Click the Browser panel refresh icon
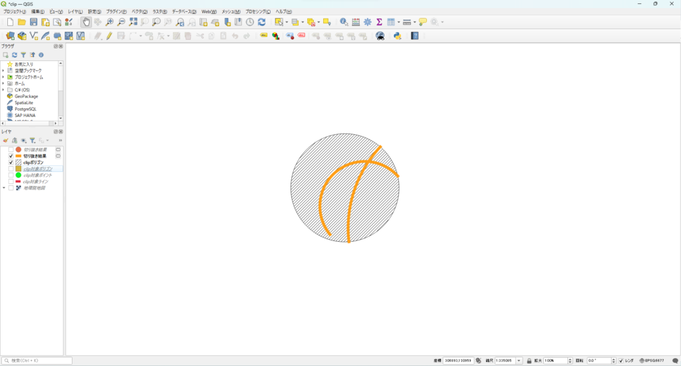Viewport: 681px width, 366px height. point(14,55)
